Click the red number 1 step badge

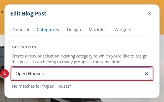tap(5, 74)
